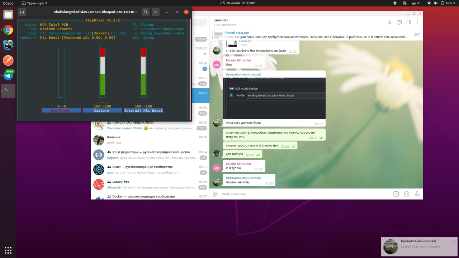Dismiss the КротыХоямяки notification popup
This screenshot has height=258, width=459.
point(454,241)
